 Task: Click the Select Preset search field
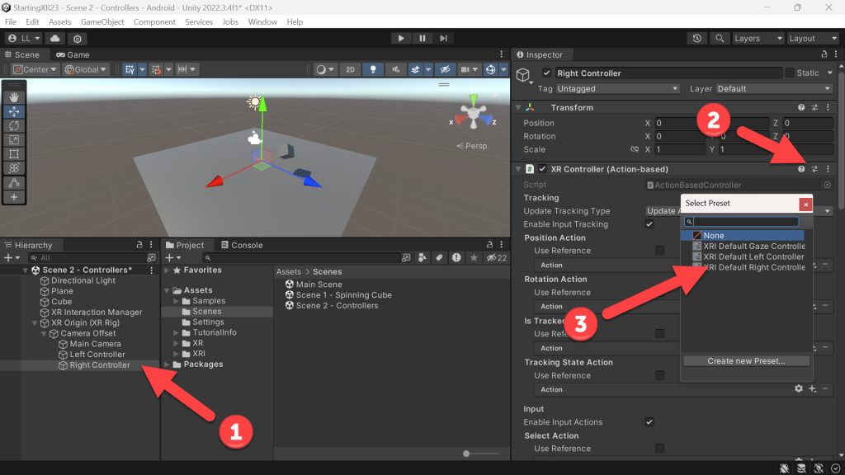point(742,222)
